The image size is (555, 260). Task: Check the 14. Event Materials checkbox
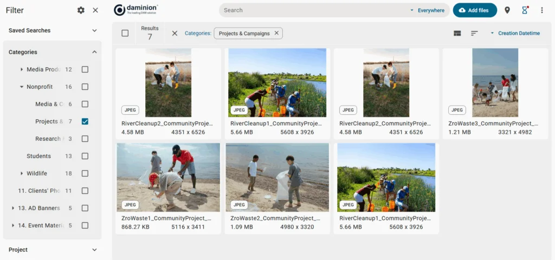(x=85, y=226)
